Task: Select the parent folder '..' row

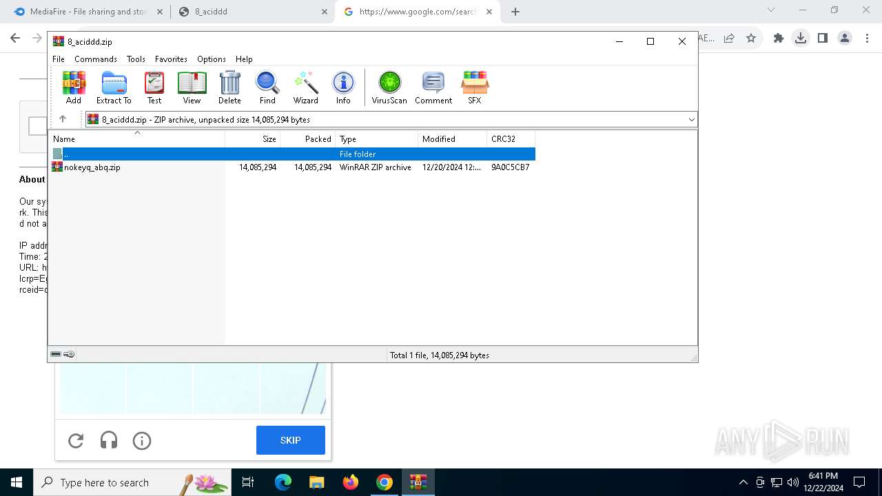Action: coord(292,154)
